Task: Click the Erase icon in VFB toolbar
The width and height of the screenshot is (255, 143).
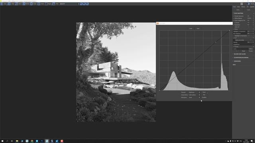Action: pyautogui.click(x=31, y=4)
